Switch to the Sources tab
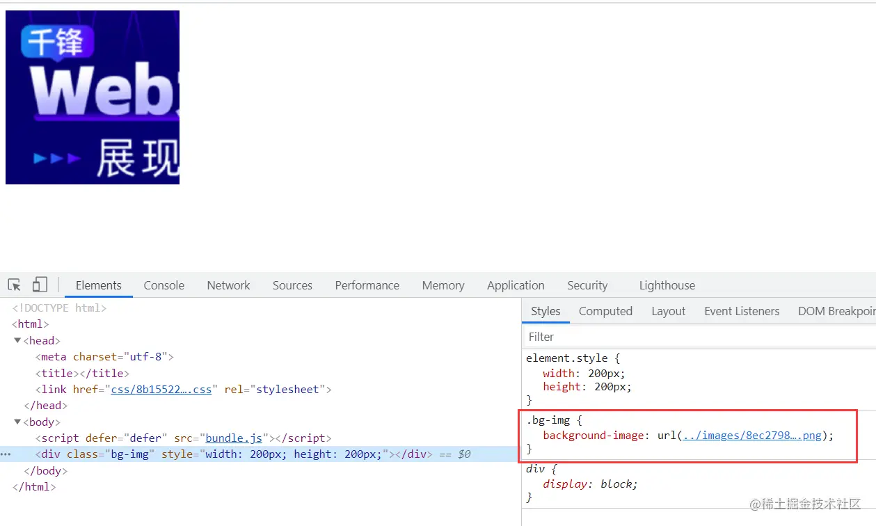The height and width of the screenshot is (526, 876). (x=292, y=285)
